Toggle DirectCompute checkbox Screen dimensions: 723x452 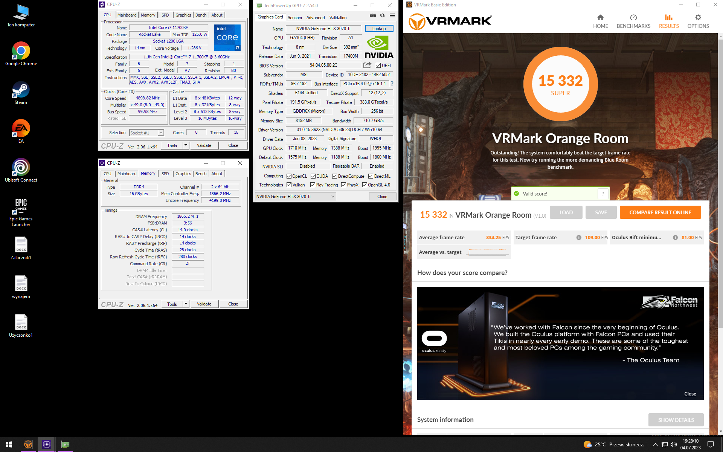tap(334, 176)
